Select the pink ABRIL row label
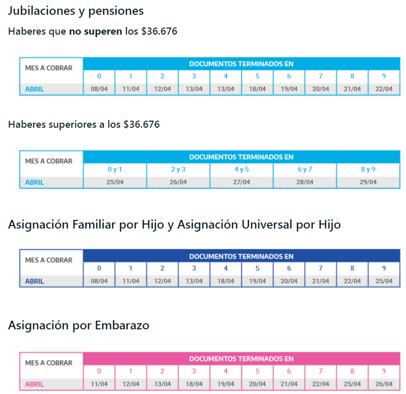Screen dimensions: 406x394 pyautogui.click(x=35, y=384)
